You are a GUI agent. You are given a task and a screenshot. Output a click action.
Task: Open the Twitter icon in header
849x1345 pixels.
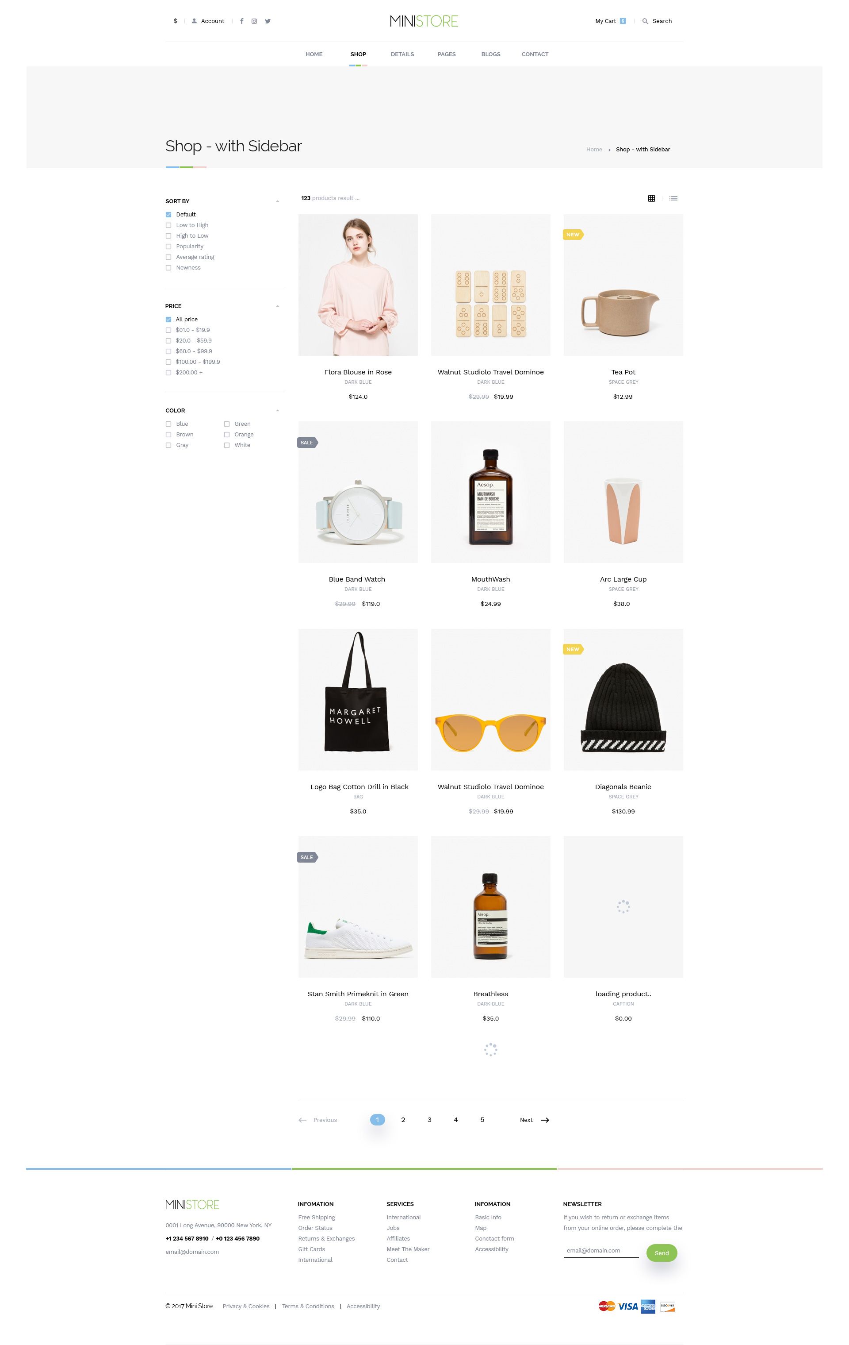click(x=268, y=21)
